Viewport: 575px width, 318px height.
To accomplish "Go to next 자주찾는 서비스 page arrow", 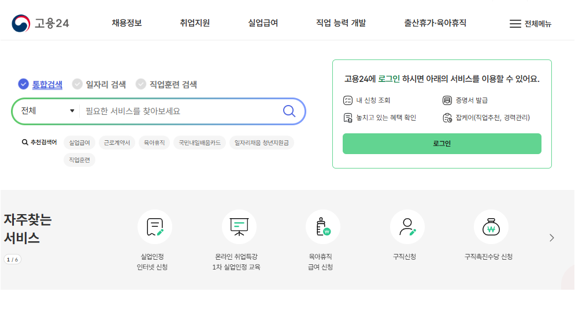I will pyautogui.click(x=551, y=238).
